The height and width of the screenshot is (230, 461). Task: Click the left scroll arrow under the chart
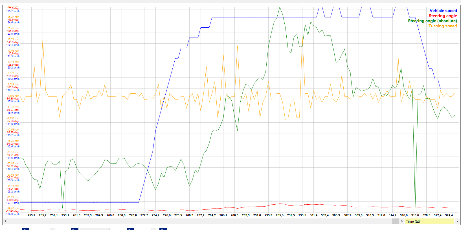(6, 221)
